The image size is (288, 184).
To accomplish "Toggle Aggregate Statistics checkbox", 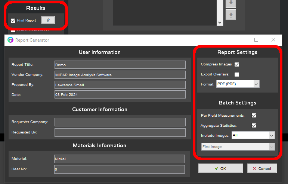I will coord(254,126).
